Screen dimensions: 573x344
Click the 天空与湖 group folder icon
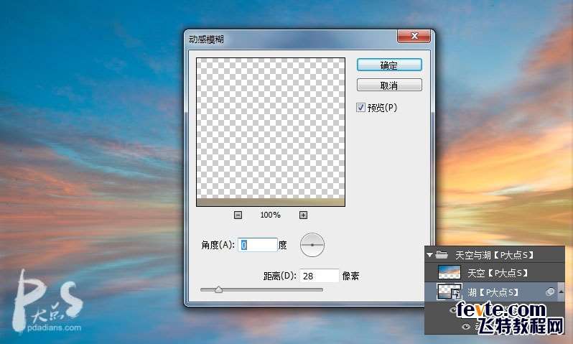pos(442,254)
